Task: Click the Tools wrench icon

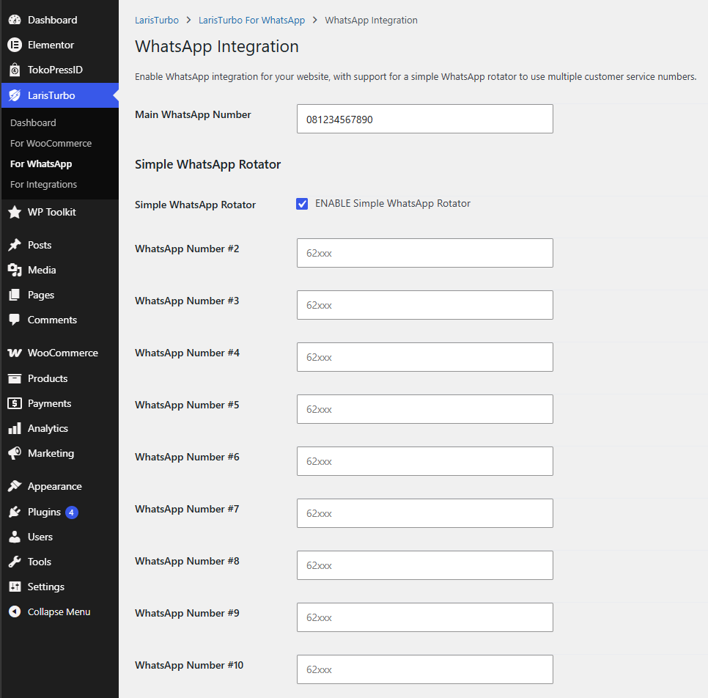Action: coord(15,562)
